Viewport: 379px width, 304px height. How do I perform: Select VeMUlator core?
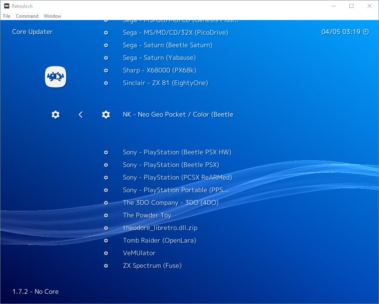[x=139, y=253]
